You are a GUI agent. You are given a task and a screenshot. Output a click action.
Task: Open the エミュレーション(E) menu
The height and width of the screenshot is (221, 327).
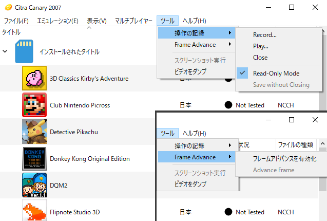(x=57, y=21)
